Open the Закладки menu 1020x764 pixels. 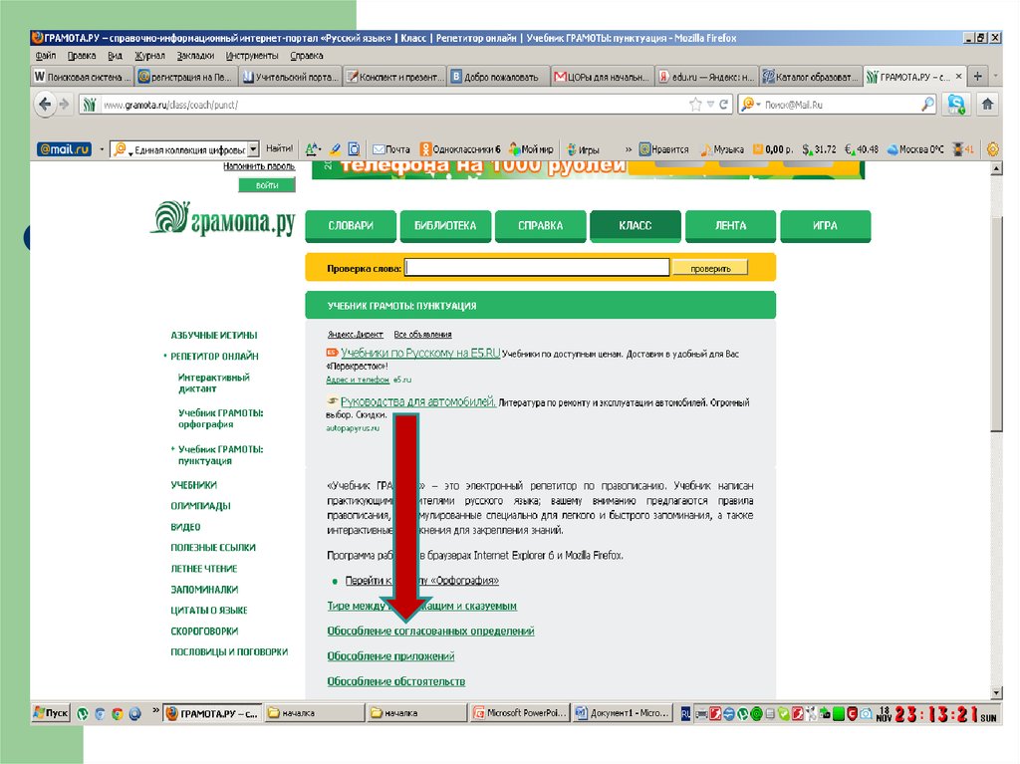point(195,56)
